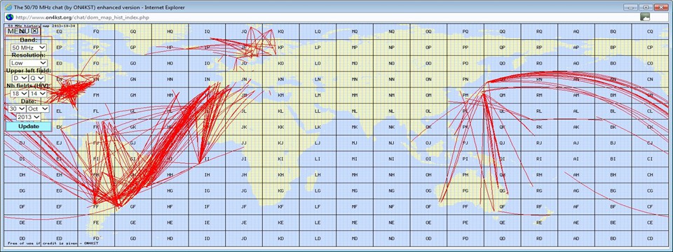Image resolution: width=673 pixels, height=252 pixels.
Task: Click the globe icon beside the URL
Action: point(9,17)
